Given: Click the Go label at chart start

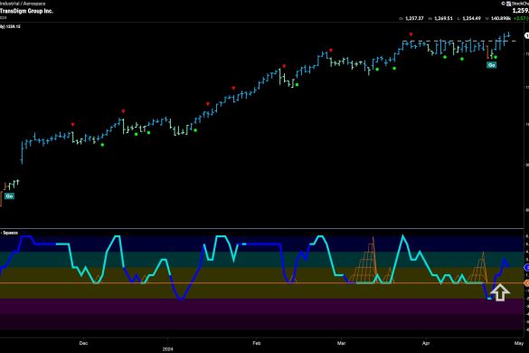Looking at the screenshot, I should pos(9,196).
